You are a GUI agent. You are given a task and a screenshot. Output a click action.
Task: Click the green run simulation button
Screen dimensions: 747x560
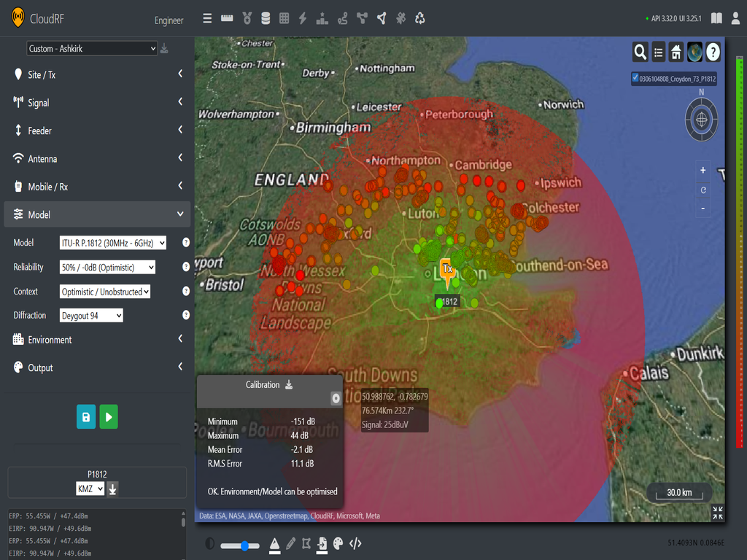[x=108, y=416]
